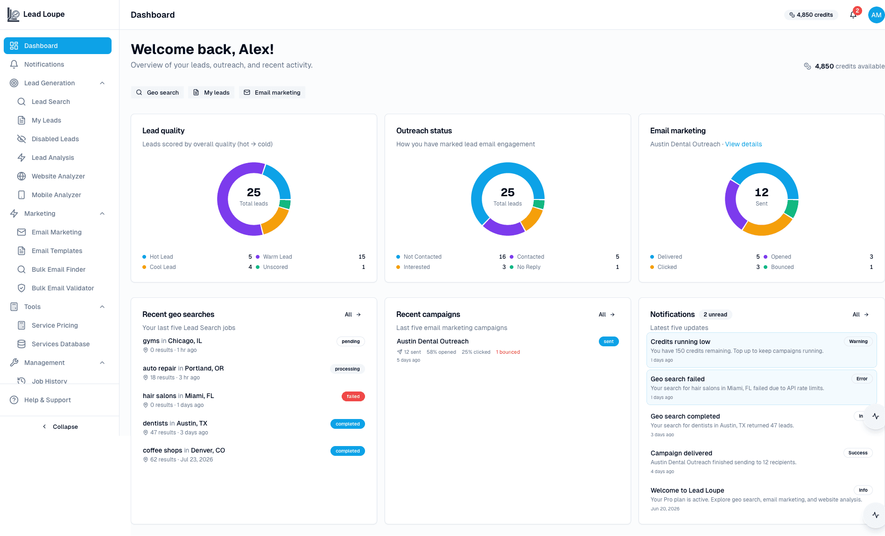Viewport: 885px width, 536px height.
Task: Click the 2 unread notifications badge
Action: (715, 315)
